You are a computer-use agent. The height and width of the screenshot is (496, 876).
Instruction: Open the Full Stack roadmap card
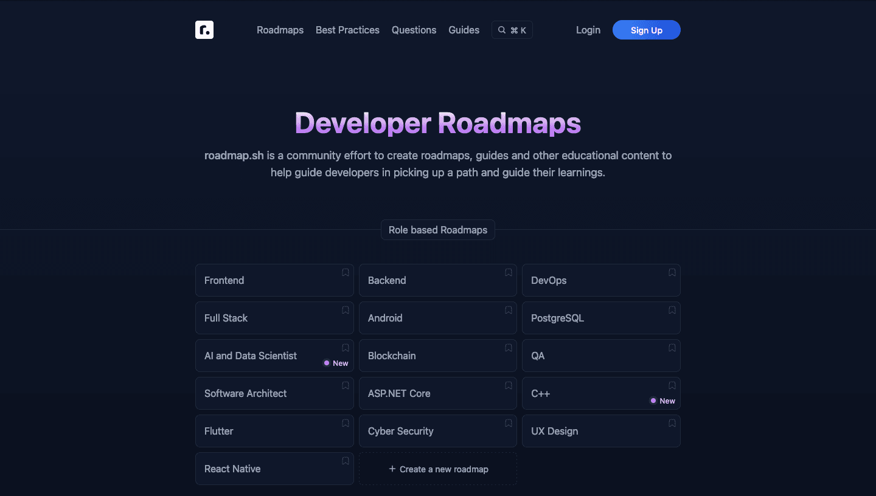pos(274,318)
